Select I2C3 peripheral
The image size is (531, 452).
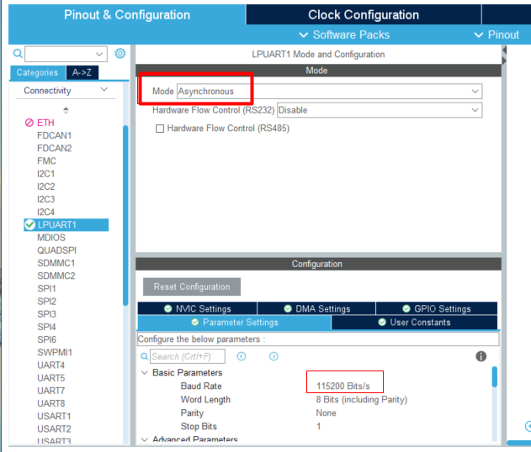(x=45, y=199)
